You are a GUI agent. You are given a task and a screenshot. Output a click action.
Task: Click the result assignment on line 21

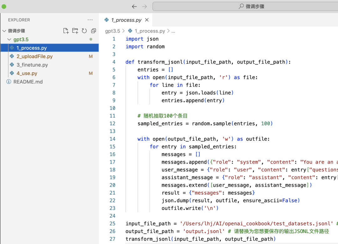click(208, 193)
